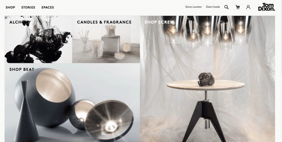Follow the Store Locator link
The height and width of the screenshot is (142, 282).
(x=194, y=7)
